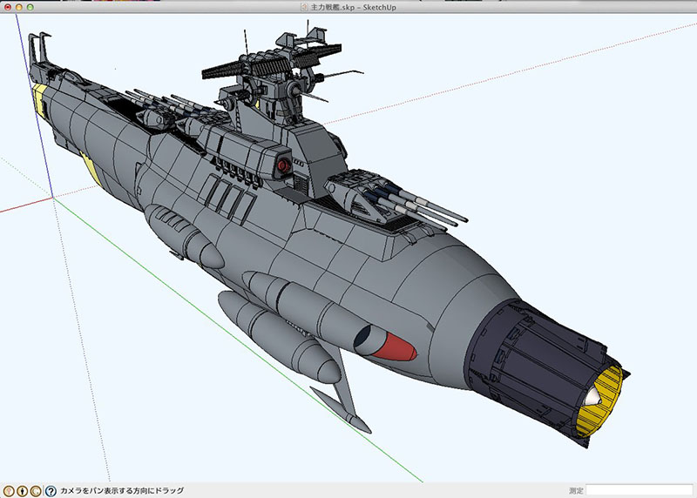Click the credits person icon in status bar
The height and width of the screenshot is (498, 697).
click(23, 491)
